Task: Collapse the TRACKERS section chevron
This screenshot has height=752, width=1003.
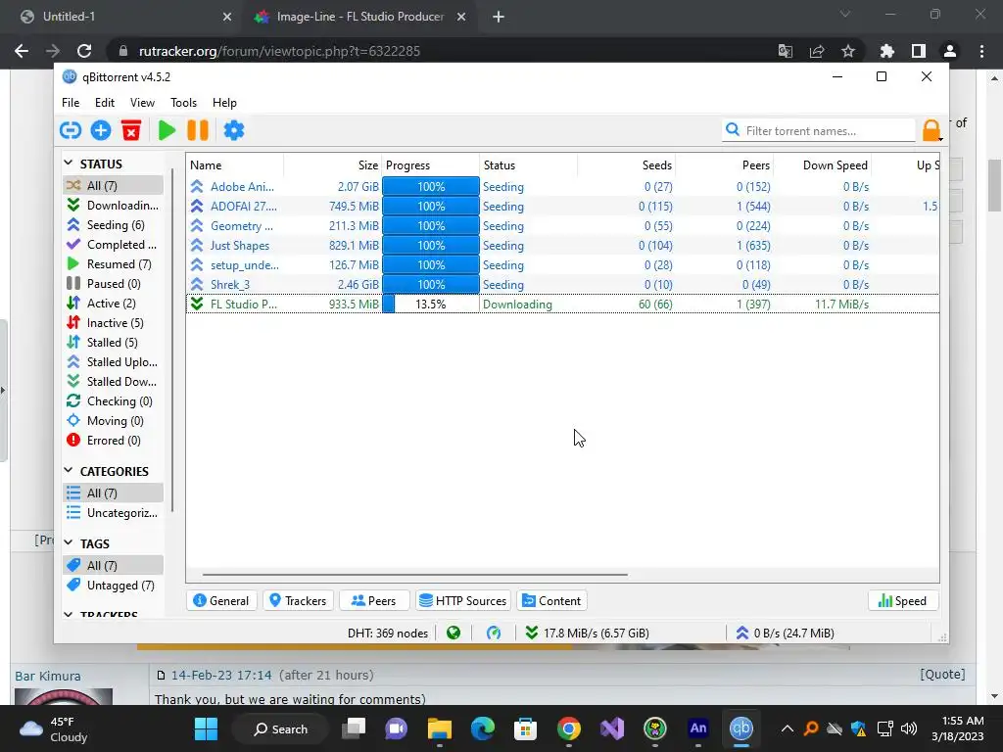Action: [x=69, y=615]
